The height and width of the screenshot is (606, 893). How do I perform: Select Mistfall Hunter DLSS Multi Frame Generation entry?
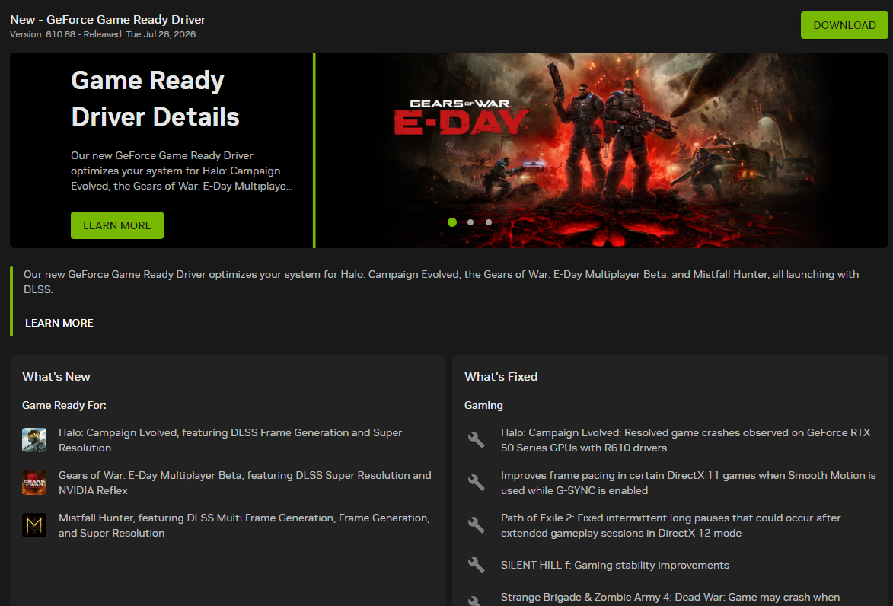[244, 526]
